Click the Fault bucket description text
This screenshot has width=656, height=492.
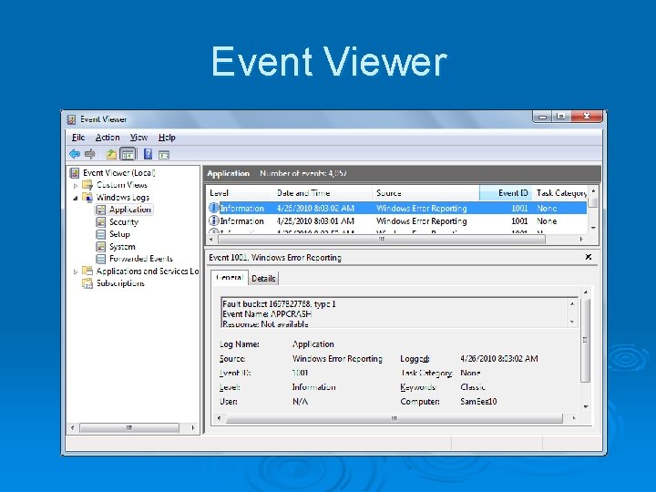[x=279, y=304]
